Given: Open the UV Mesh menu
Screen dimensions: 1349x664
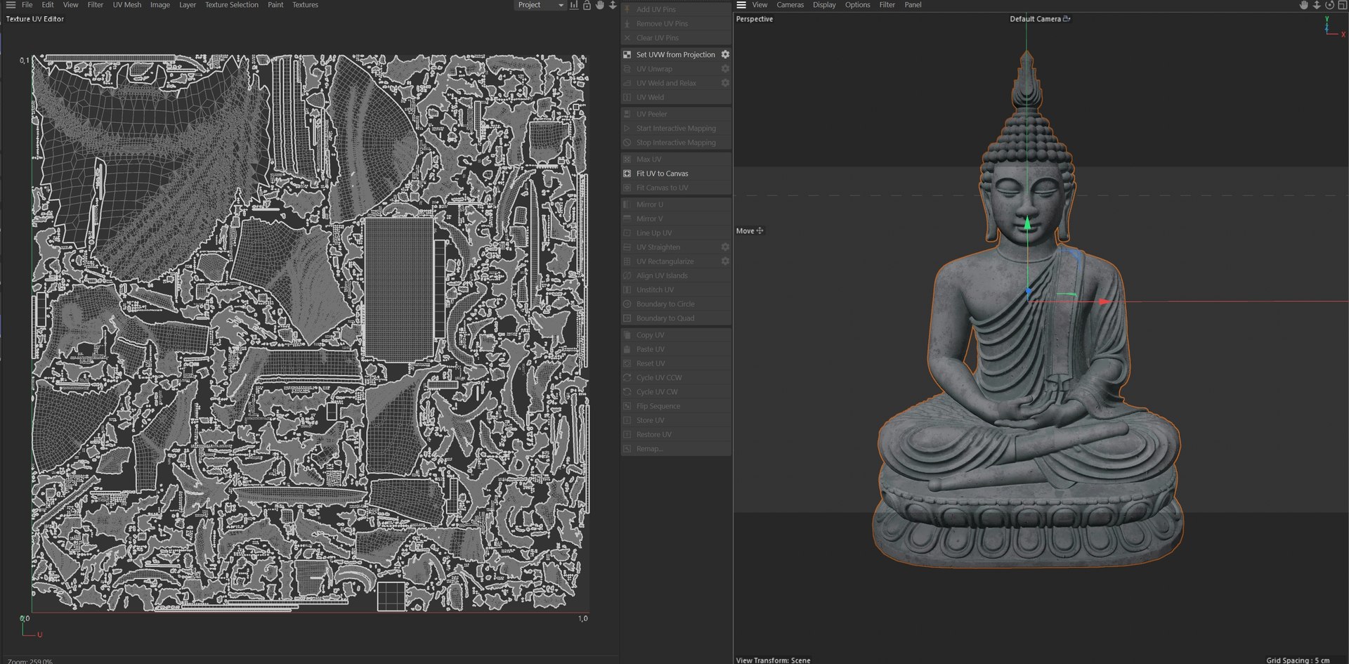Looking at the screenshot, I should point(127,5).
